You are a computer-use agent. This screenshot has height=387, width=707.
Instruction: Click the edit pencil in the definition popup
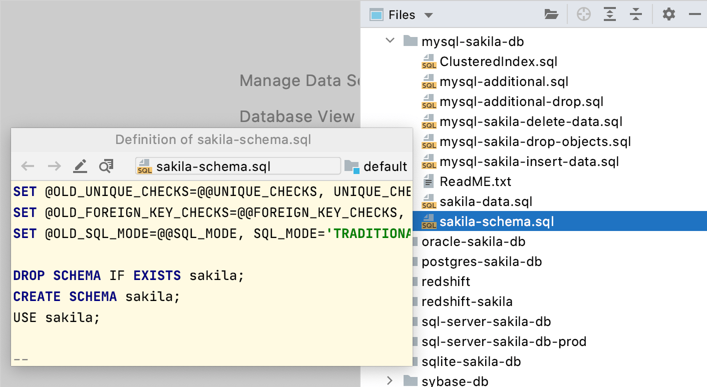pos(80,166)
